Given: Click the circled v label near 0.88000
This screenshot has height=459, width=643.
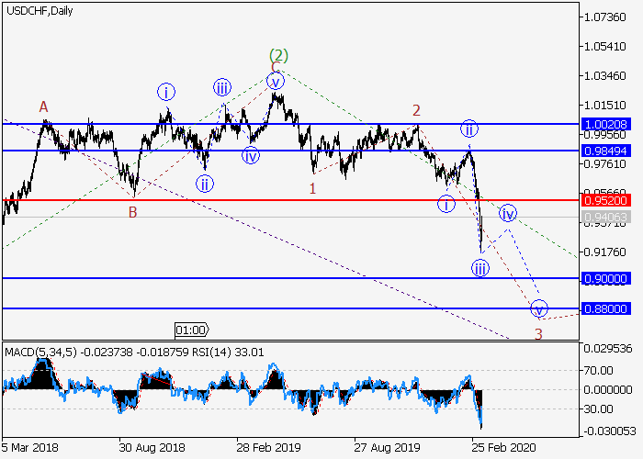Looking at the screenshot, I should click(539, 308).
